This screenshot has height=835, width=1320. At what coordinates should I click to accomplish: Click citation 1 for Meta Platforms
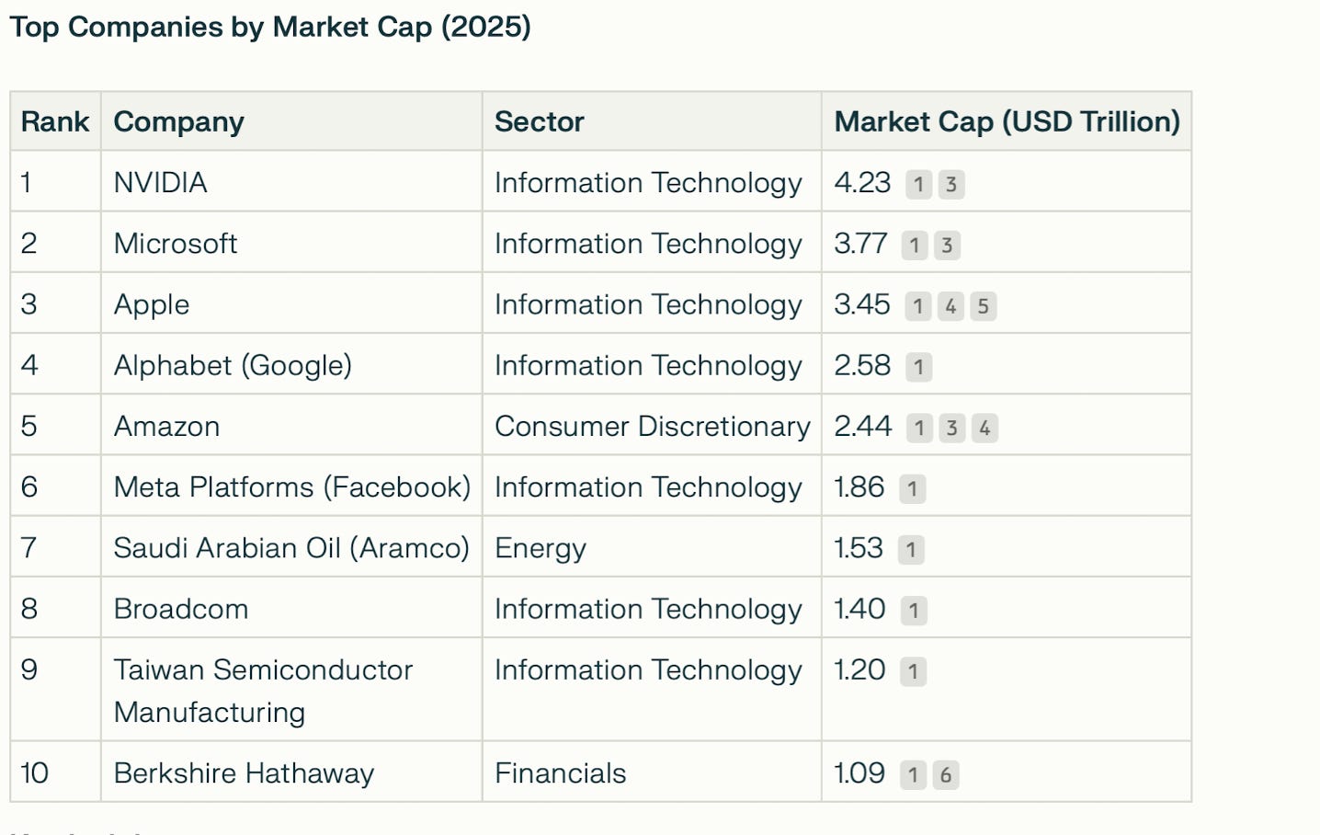(x=912, y=488)
